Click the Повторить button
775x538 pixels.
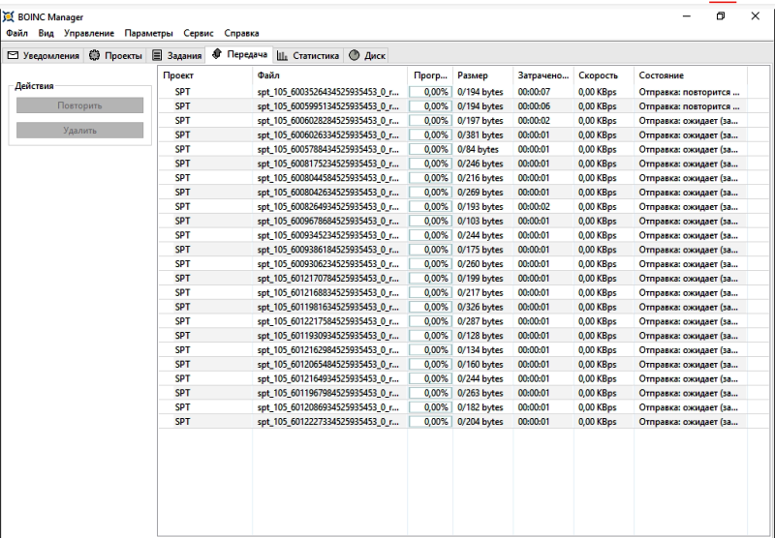pyautogui.click(x=80, y=105)
